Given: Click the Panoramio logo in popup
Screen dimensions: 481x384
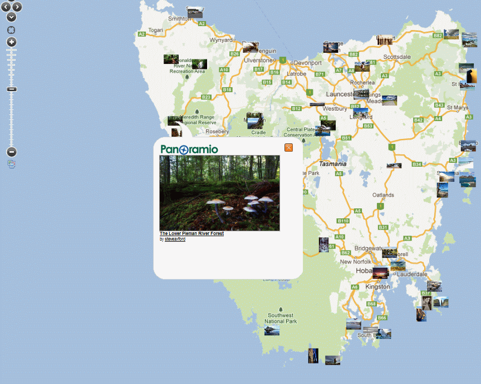Looking at the screenshot, I should [x=189, y=149].
